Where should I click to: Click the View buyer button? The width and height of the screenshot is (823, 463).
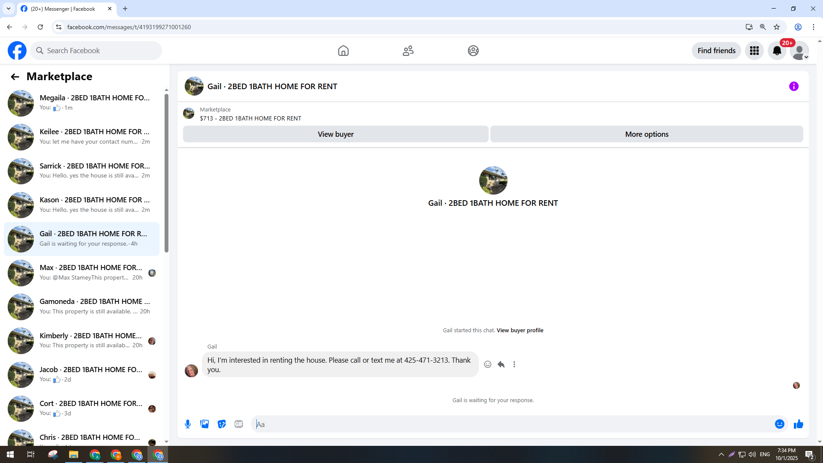336,134
